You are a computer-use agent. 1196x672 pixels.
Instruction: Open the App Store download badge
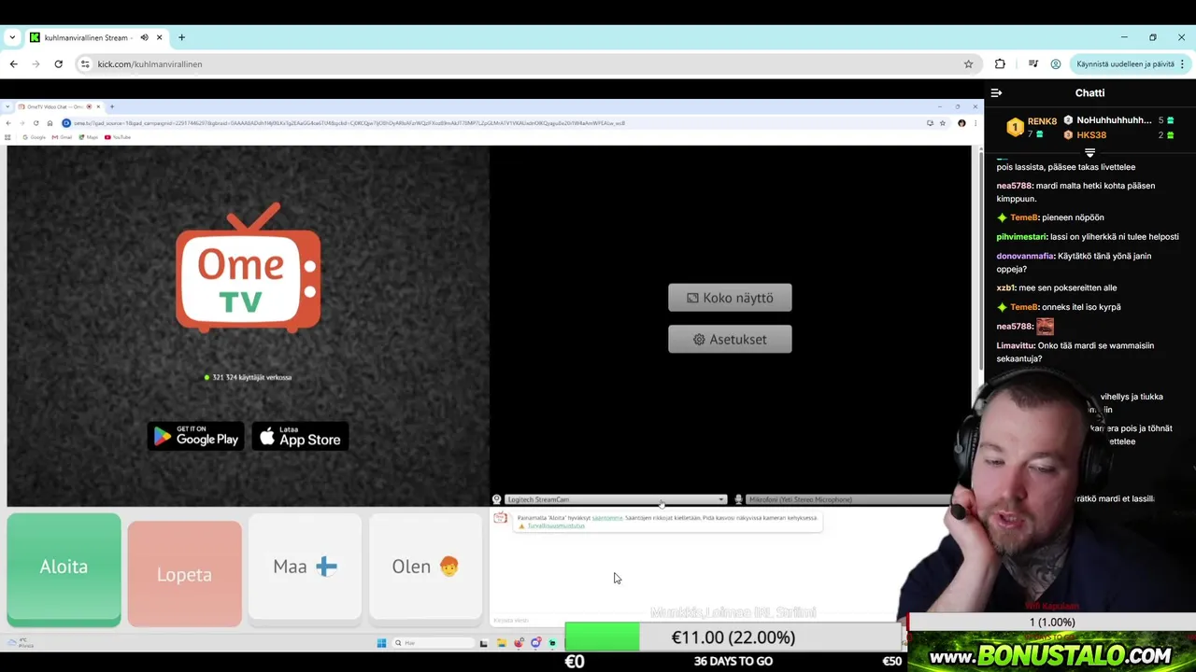point(300,436)
